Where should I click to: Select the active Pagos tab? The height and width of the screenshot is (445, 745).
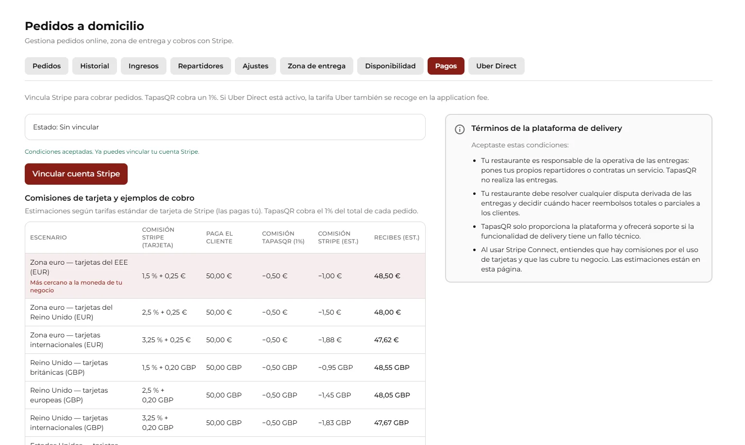(x=446, y=66)
